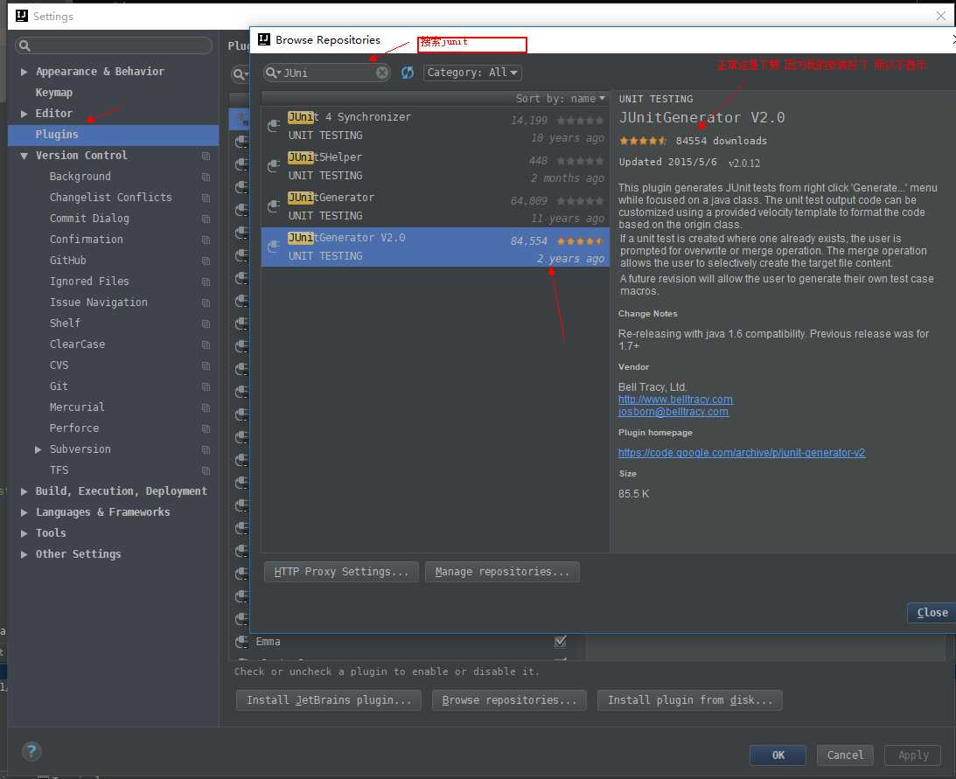This screenshot has height=779, width=956.
Task: Click the search magnifier icon in Browse Repositories
Action: [273, 73]
